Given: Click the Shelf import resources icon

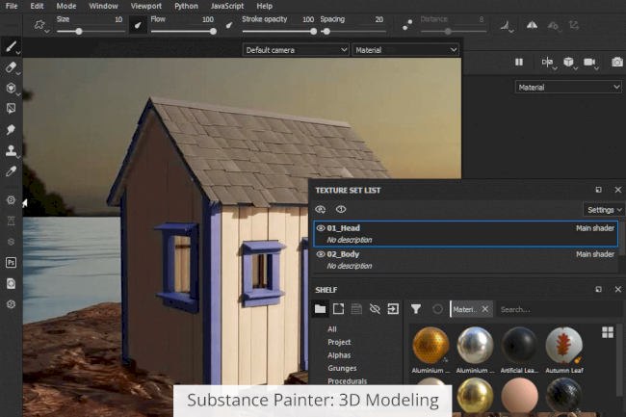Looking at the screenshot, I should 393,309.
